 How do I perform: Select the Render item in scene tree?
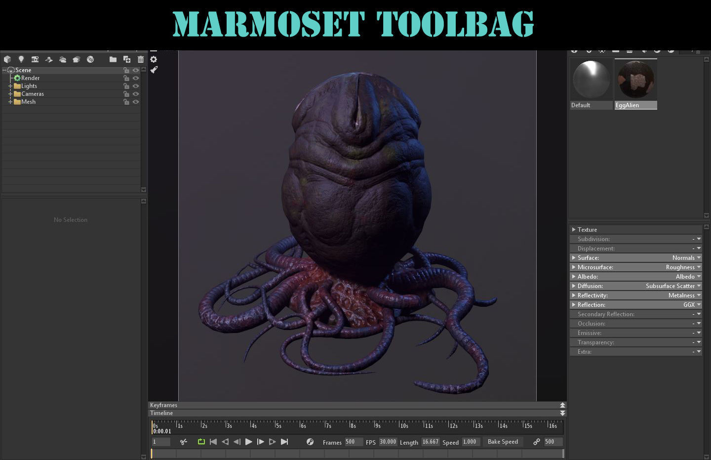[x=31, y=78]
